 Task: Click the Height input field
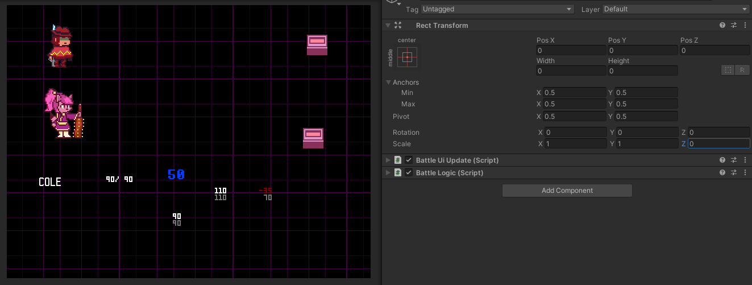[642, 71]
